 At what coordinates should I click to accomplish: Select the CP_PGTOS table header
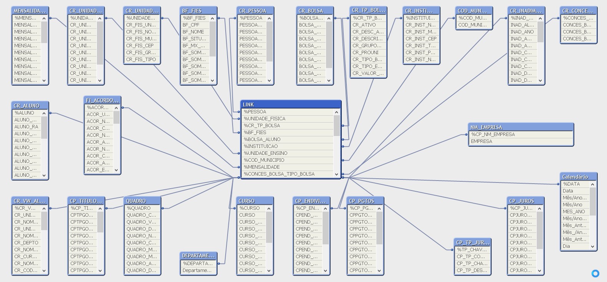point(366,201)
